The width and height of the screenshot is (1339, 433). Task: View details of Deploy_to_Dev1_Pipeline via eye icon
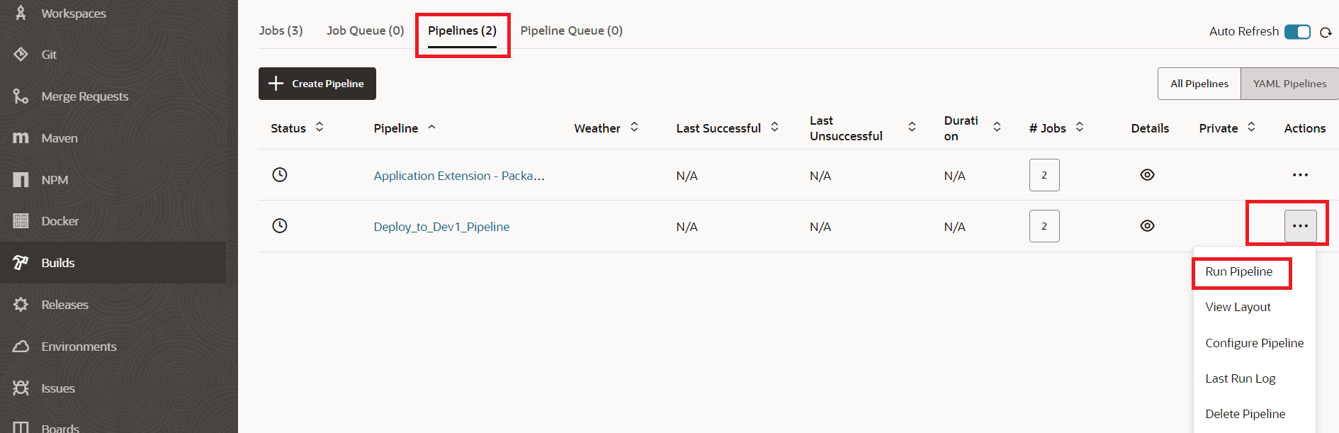(x=1147, y=226)
